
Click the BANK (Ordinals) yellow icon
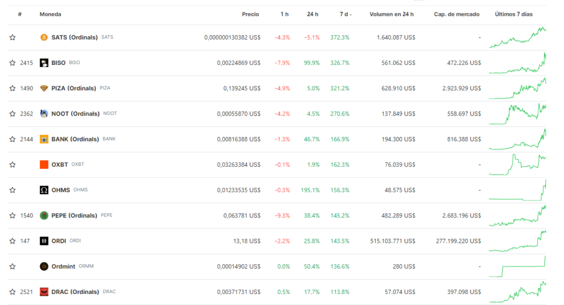click(44, 139)
